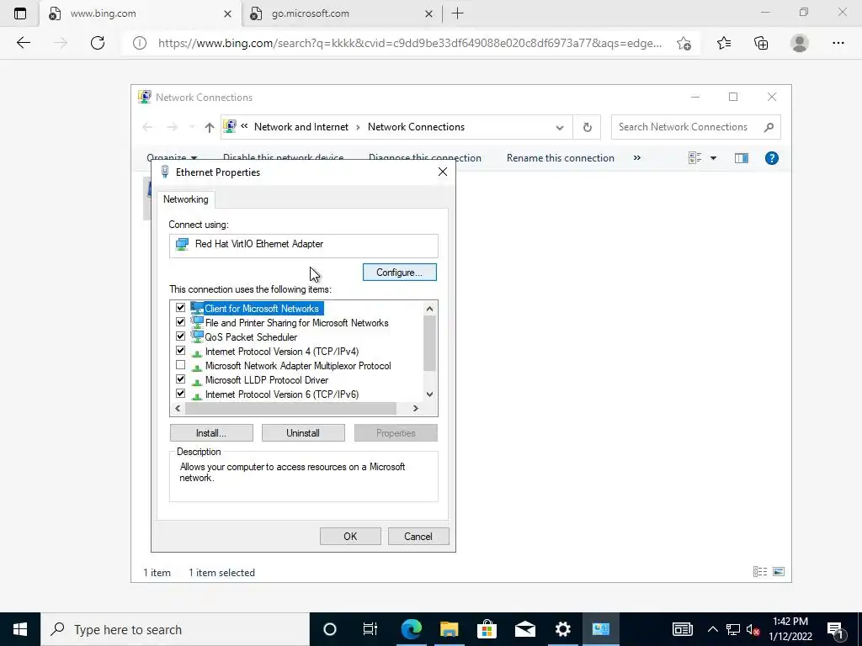The height and width of the screenshot is (646, 862).
Task: Toggle the preview pane in Network Connections
Action: (741, 158)
